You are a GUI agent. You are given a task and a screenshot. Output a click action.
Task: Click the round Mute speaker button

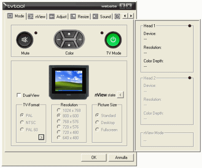[x=25, y=40]
